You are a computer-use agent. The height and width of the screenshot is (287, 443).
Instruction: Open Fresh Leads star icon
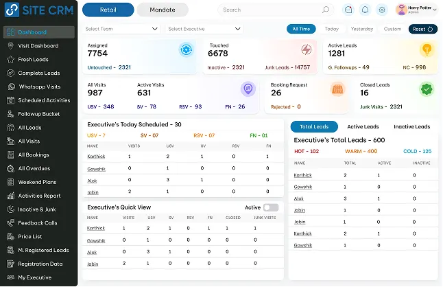tap(10, 59)
